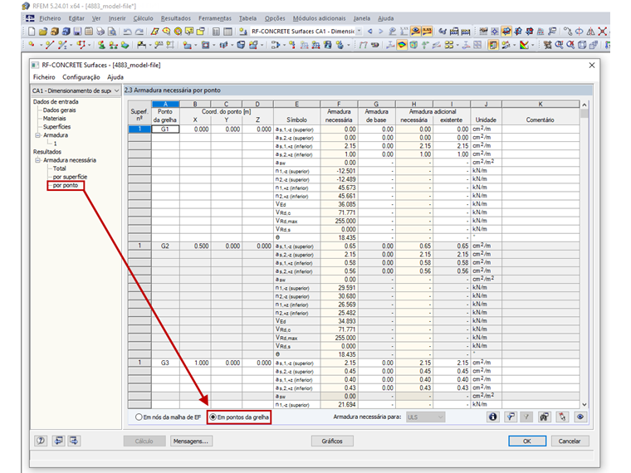Select 'por ponto' in the tree
Viewport: 631px width, 473px height.
point(66,185)
